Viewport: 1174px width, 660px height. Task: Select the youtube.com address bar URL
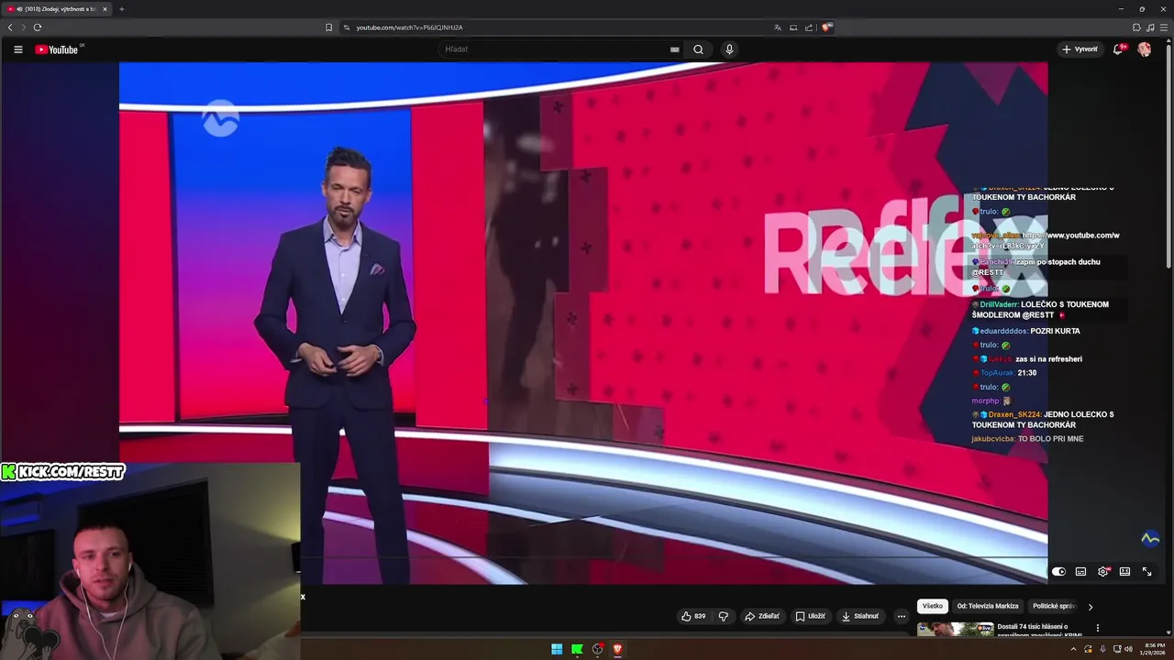(x=409, y=27)
